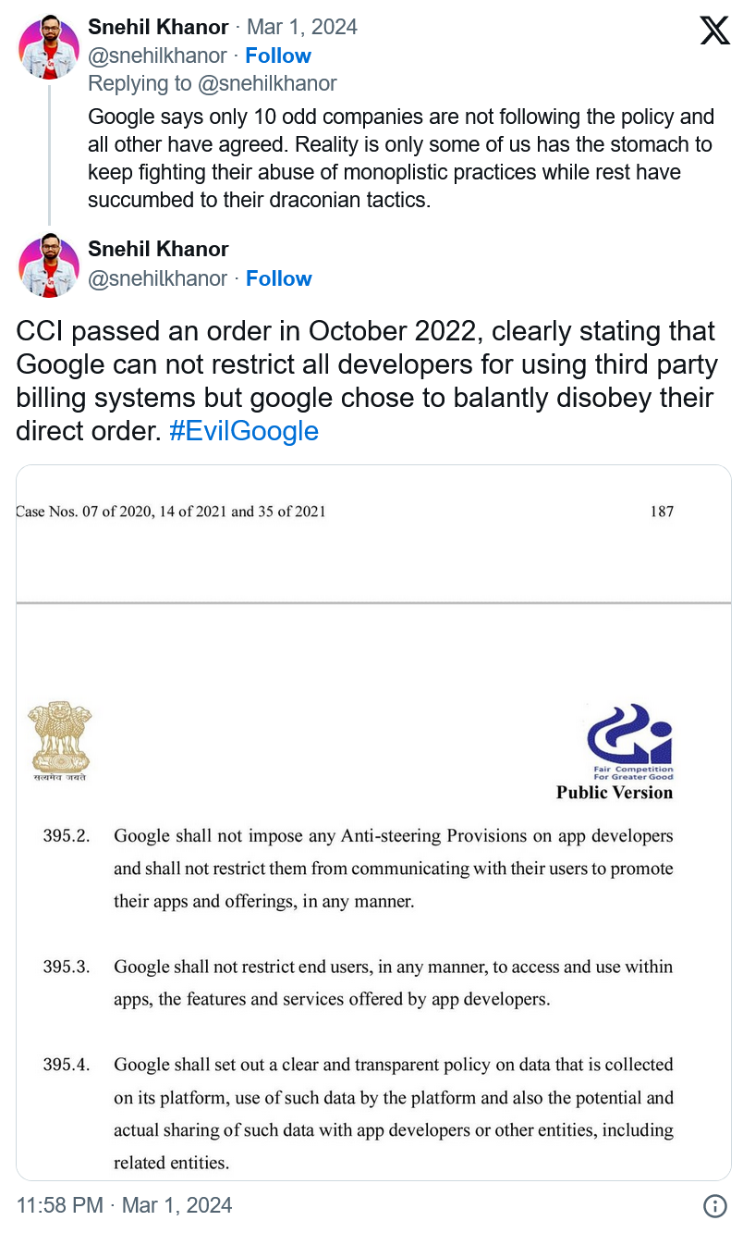Screen dimensions: 743x1233
Task: Click the info icon beside timestamp
Action: tap(714, 1205)
